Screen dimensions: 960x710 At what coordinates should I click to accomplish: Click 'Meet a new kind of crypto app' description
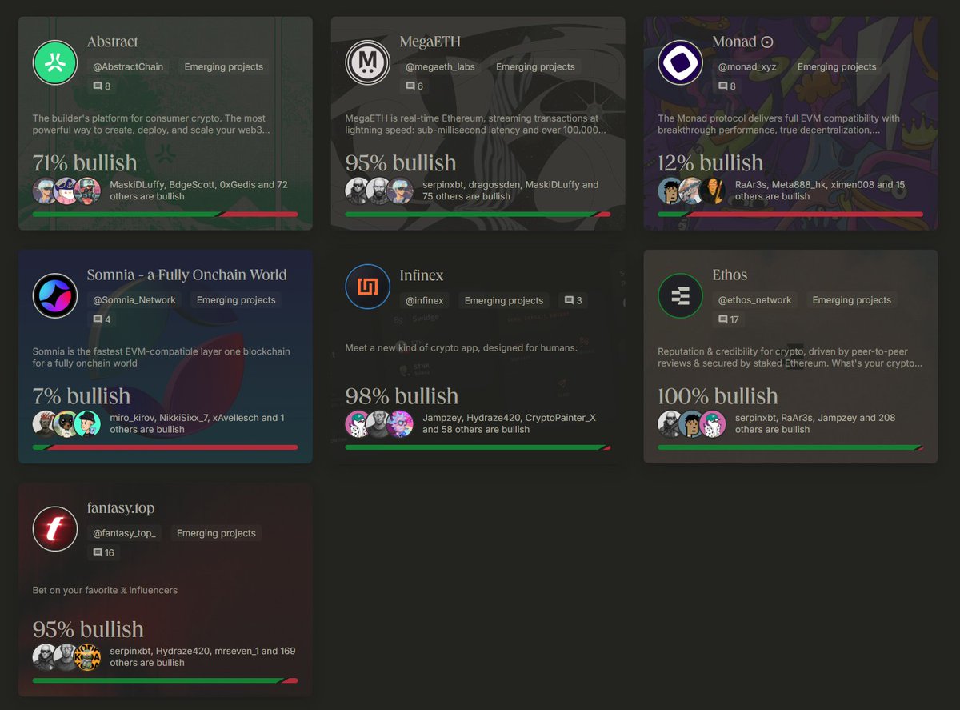coord(461,348)
